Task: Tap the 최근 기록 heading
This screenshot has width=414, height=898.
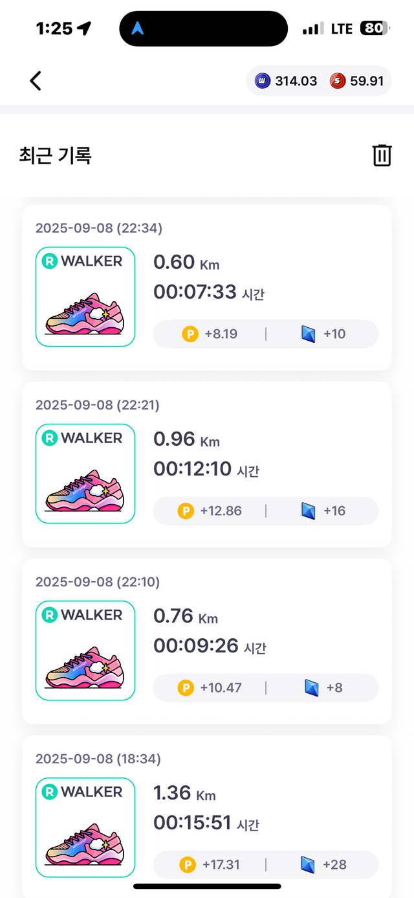Action: click(x=56, y=155)
